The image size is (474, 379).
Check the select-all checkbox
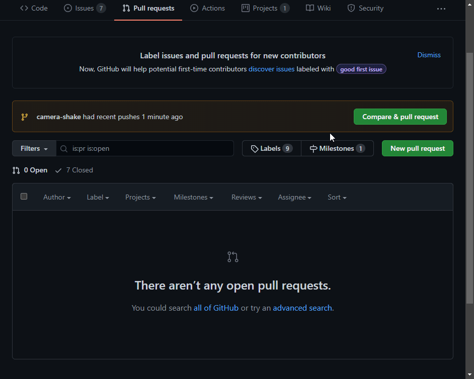(x=24, y=197)
